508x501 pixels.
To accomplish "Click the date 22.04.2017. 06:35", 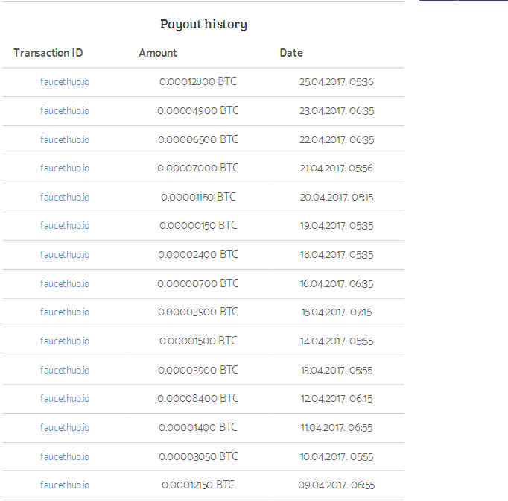I will [336, 139].
